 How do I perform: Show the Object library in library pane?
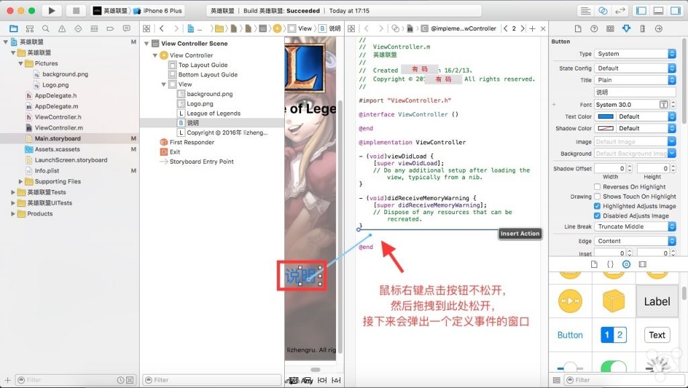click(x=626, y=264)
